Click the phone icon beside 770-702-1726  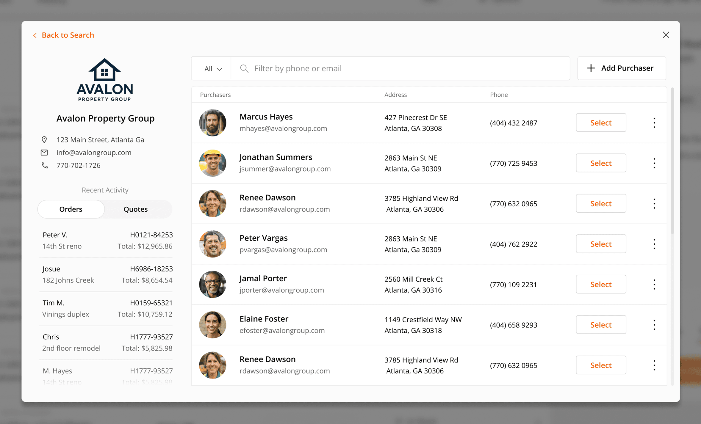point(45,165)
